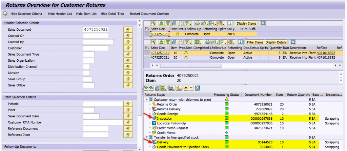
Task: Collapse all nodes in the detail tree toolbar
Action: point(151,88)
